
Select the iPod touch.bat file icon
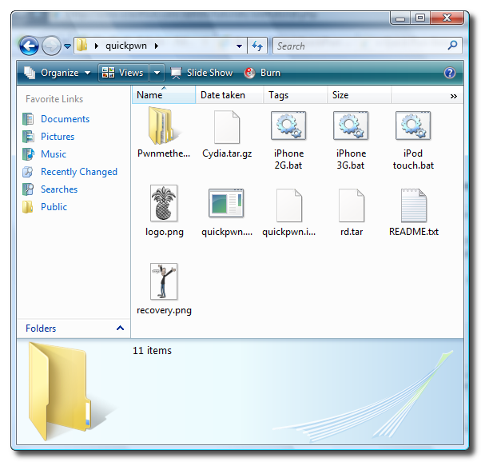[413, 125]
